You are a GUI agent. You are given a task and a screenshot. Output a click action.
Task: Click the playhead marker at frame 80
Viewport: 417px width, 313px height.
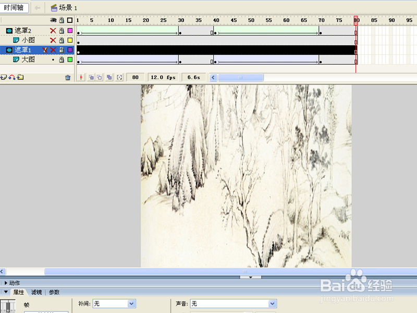(x=356, y=20)
